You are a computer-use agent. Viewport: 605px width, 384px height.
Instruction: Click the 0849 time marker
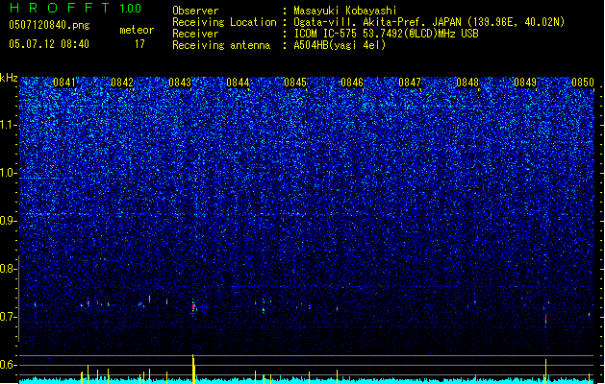(x=525, y=83)
